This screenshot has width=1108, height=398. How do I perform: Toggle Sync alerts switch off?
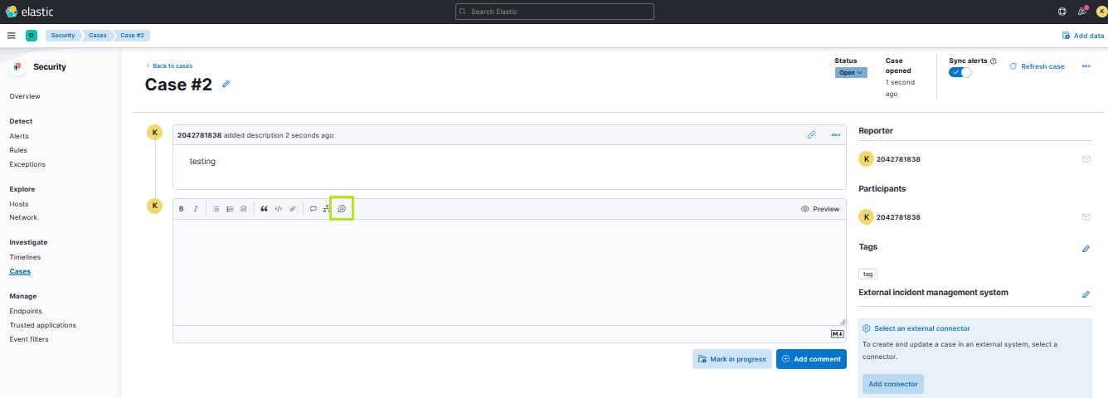960,72
